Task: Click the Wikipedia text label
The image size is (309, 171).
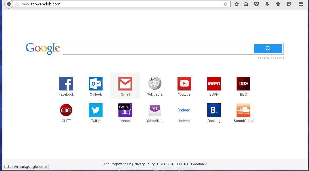Action: pos(155,94)
